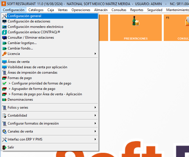Select Cambiar logotipo... option

[x=50, y=43]
